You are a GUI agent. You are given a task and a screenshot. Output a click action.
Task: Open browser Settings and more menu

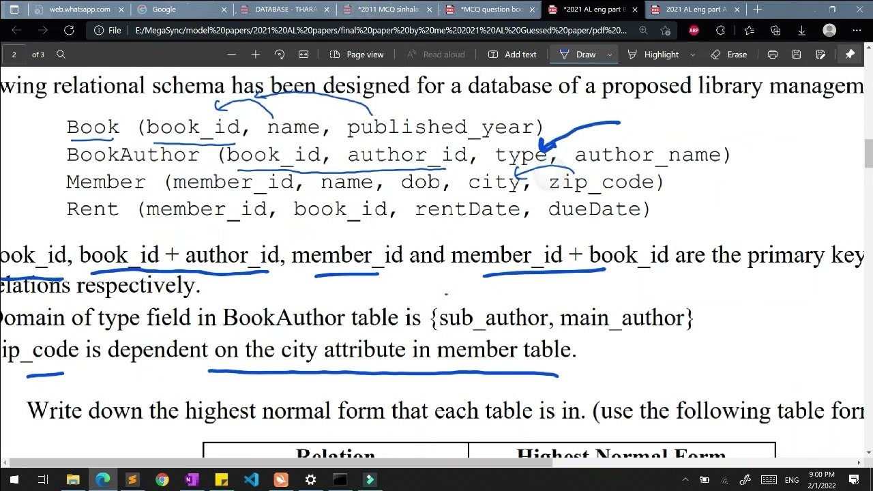tap(857, 31)
